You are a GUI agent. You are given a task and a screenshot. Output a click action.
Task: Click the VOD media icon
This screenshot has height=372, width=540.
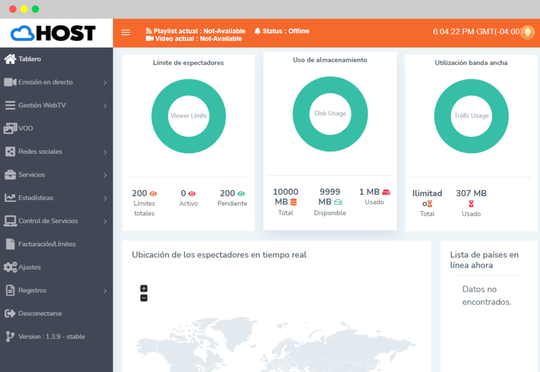coord(10,128)
